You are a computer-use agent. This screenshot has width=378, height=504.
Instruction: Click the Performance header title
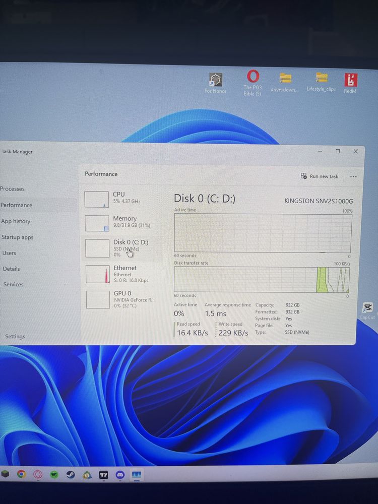[x=101, y=174]
